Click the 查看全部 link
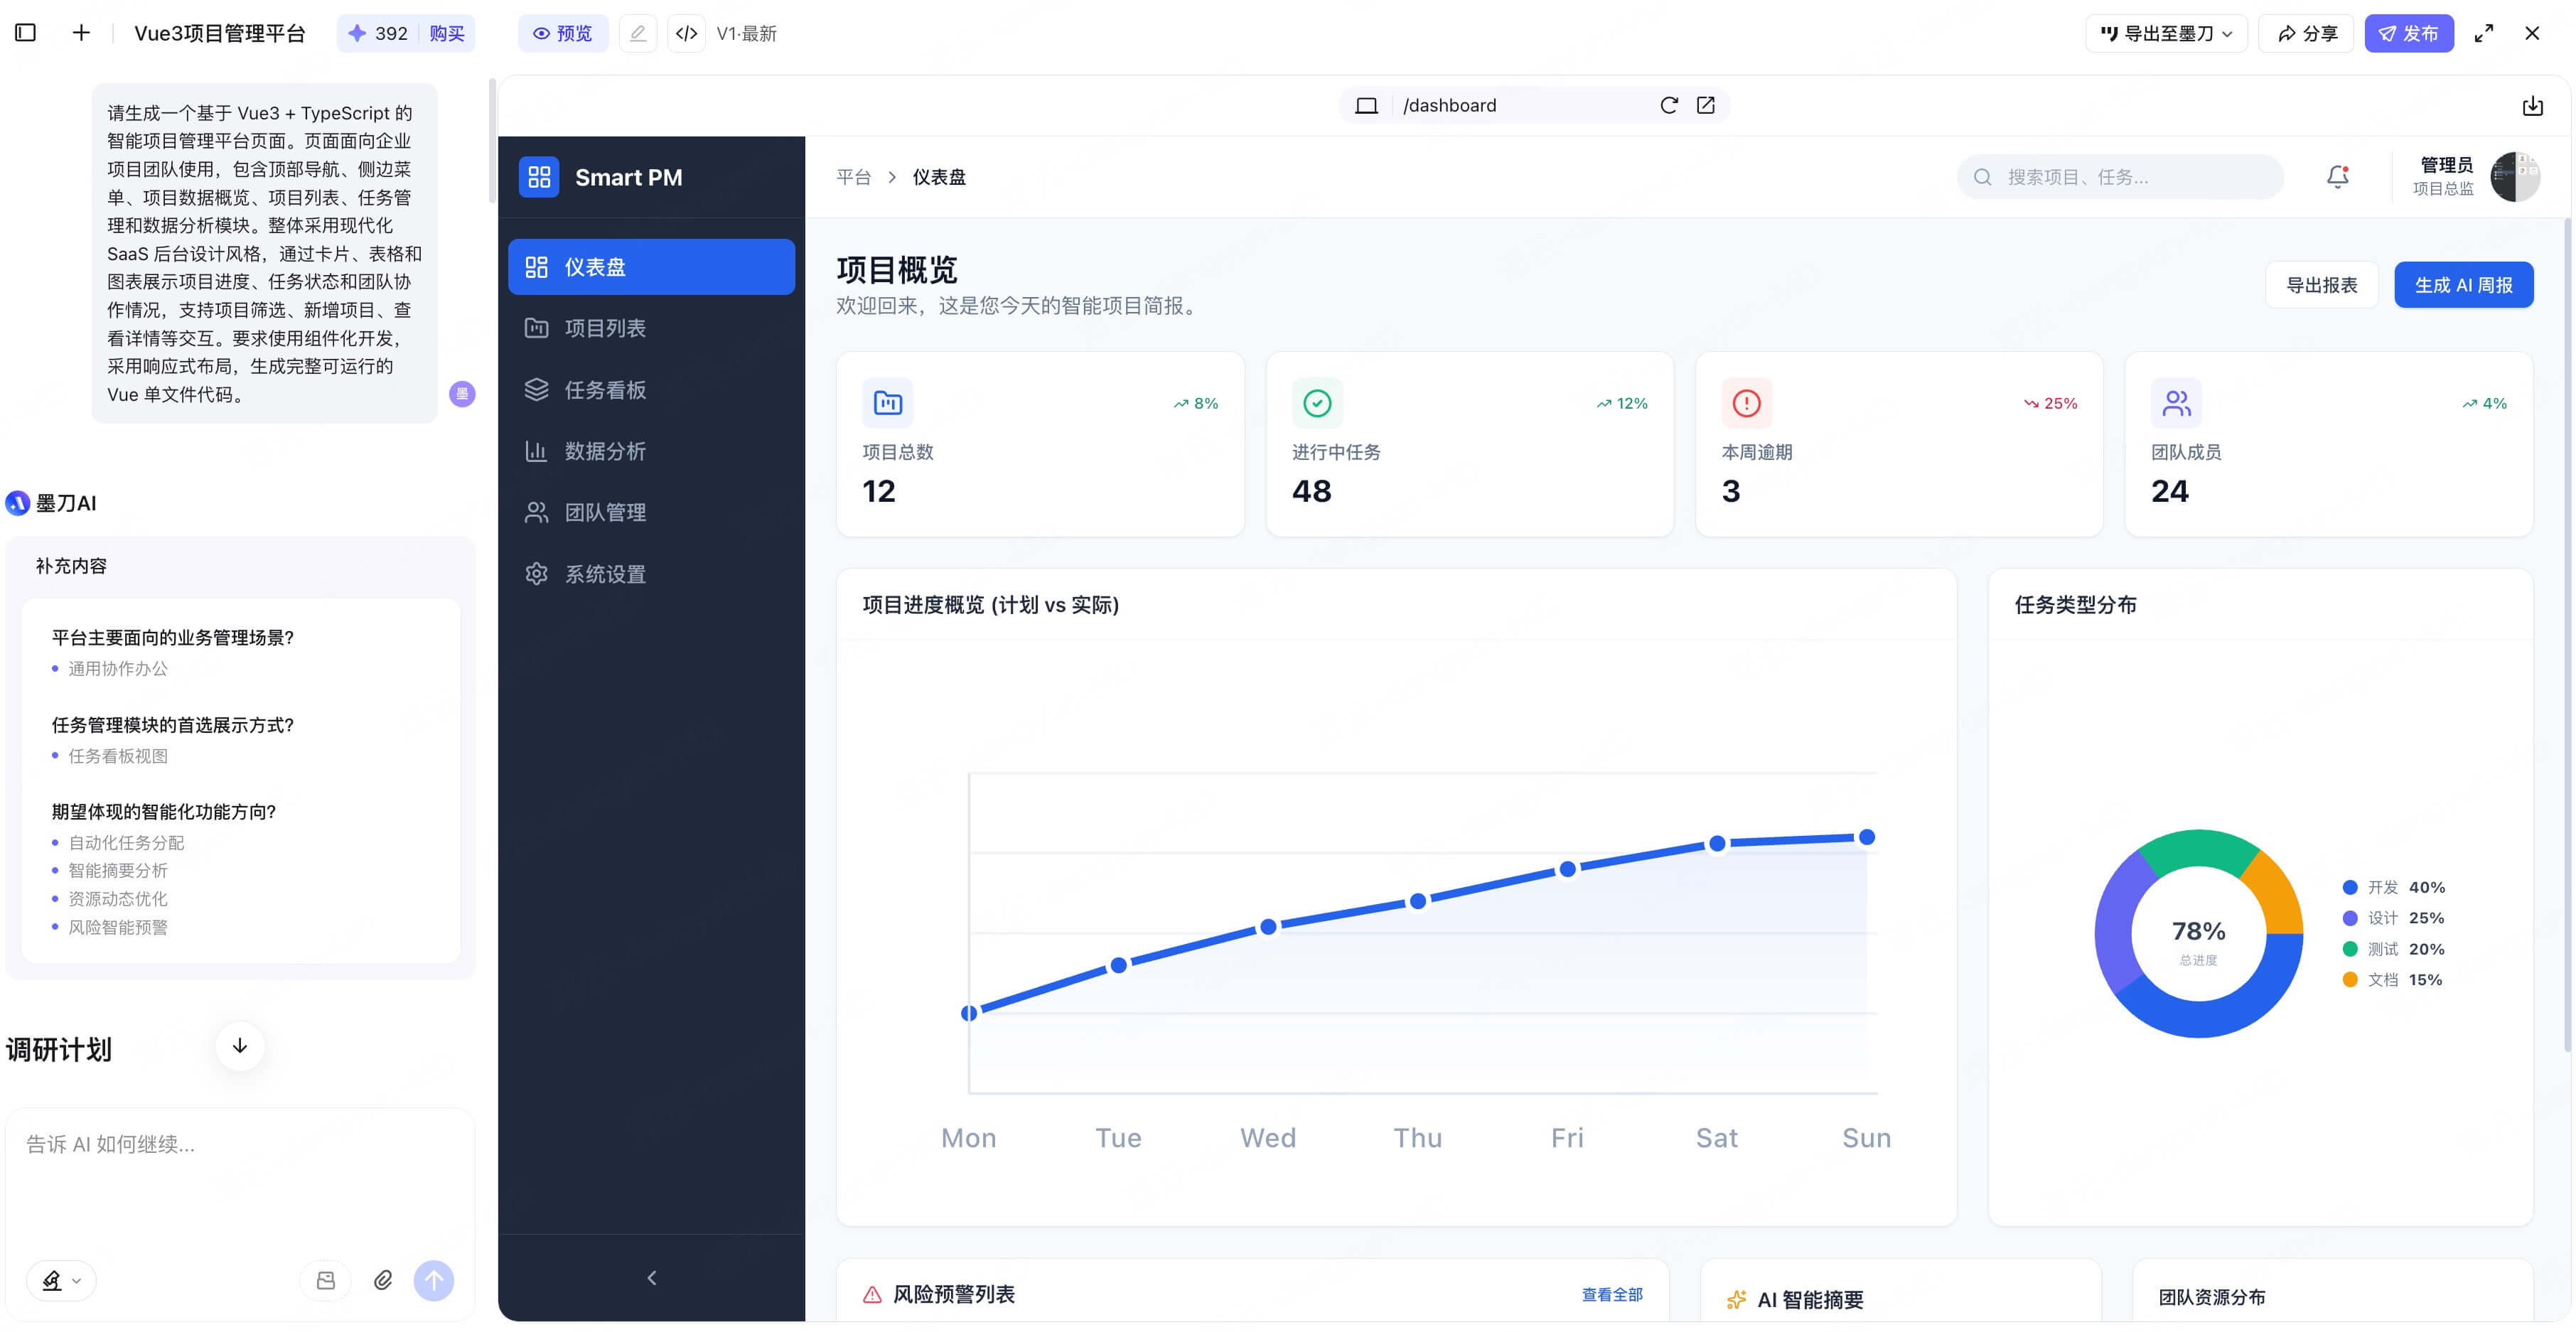Viewport: 2576px width, 1332px height. tap(1611, 1294)
